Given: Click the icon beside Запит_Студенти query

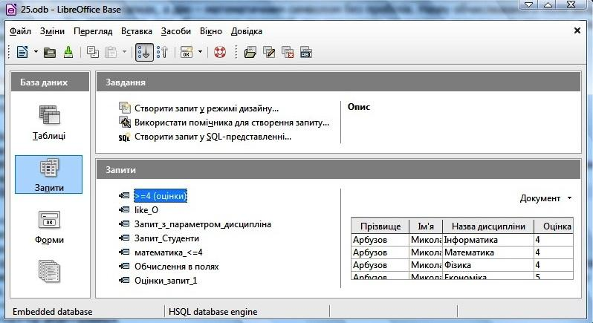Looking at the screenshot, I should (124, 238).
